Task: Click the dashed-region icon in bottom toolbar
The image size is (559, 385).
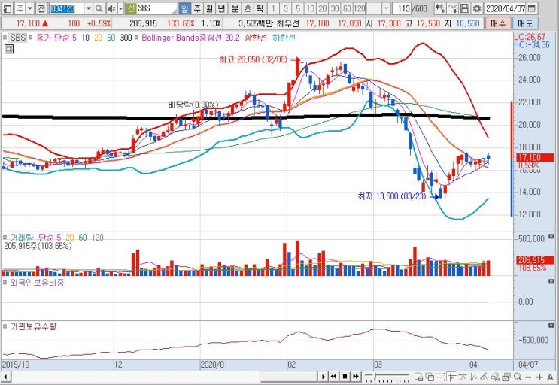Action: (441, 377)
